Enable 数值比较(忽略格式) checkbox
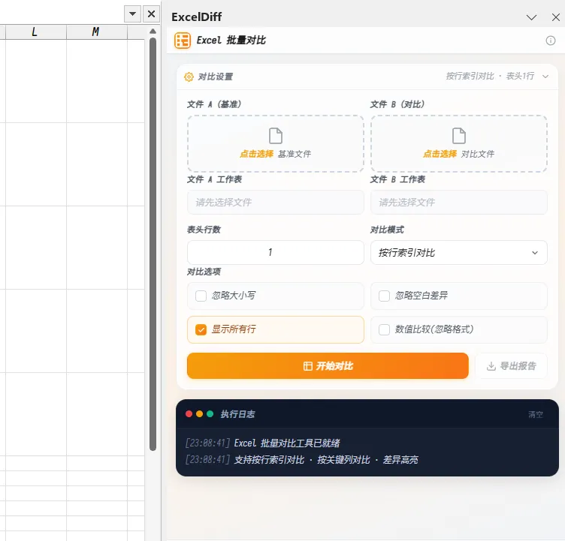This screenshot has height=541, width=565. tap(384, 329)
